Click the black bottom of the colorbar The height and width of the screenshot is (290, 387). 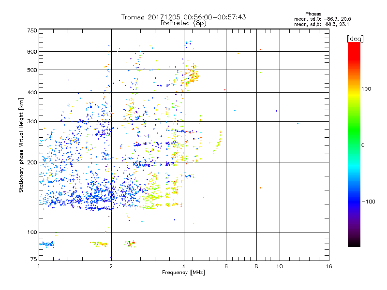pyautogui.click(x=354, y=243)
